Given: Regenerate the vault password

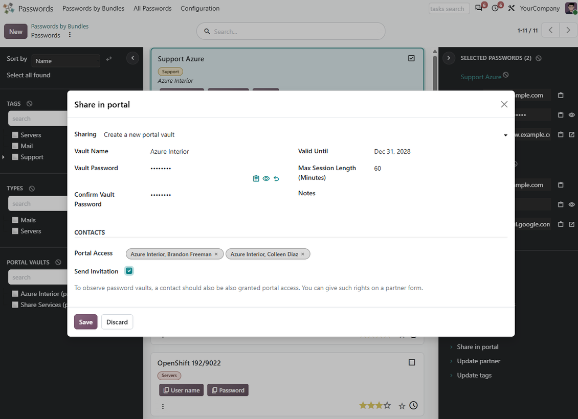Looking at the screenshot, I should 276,178.
